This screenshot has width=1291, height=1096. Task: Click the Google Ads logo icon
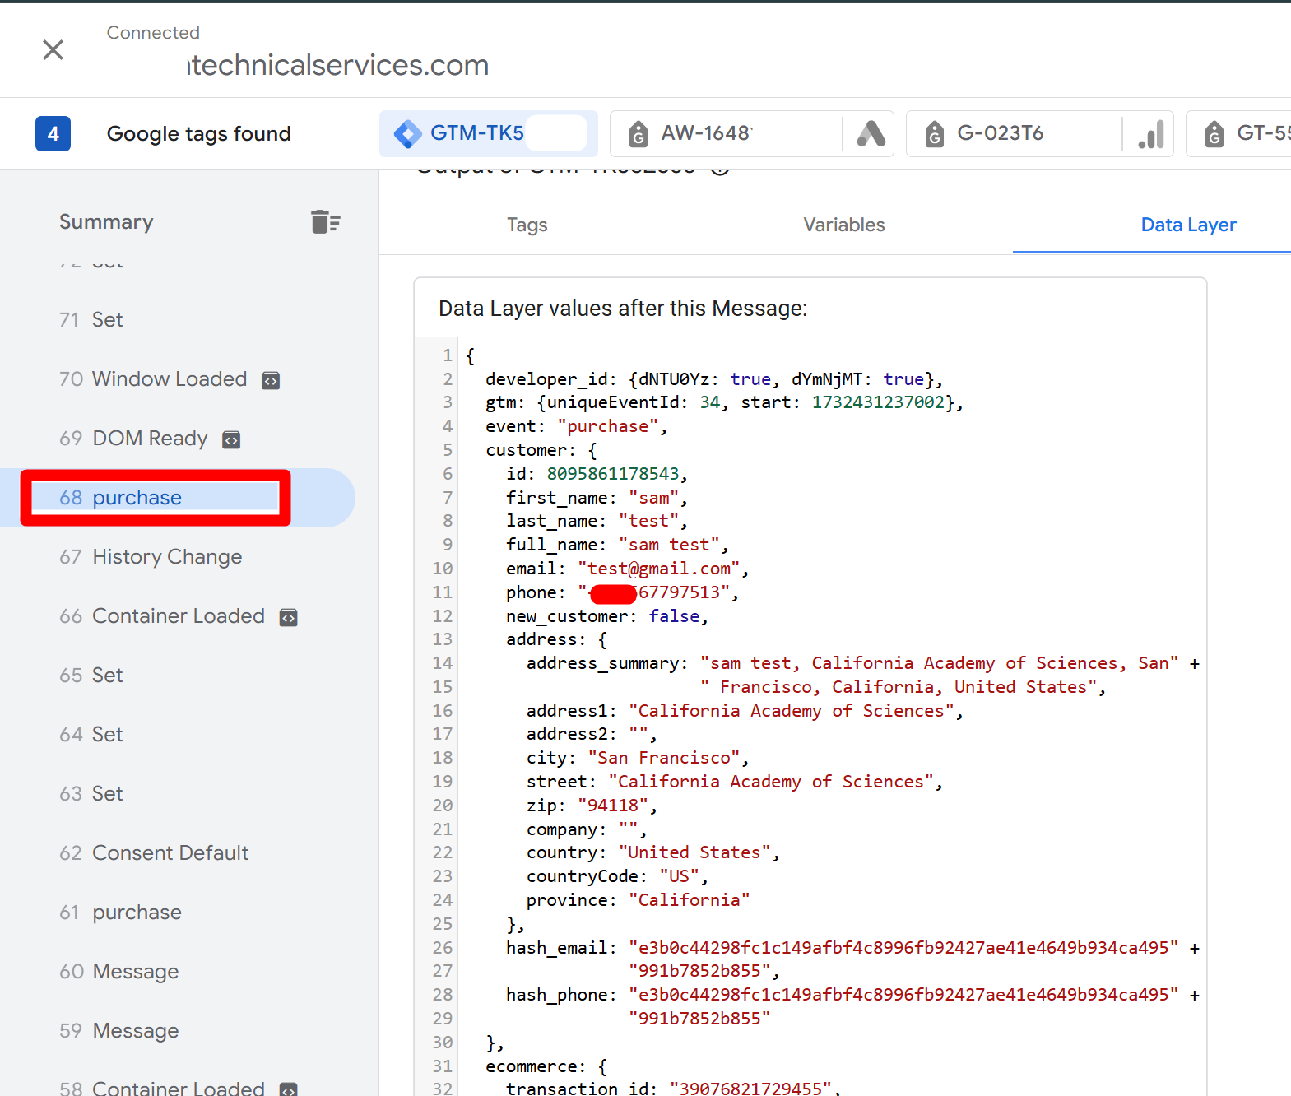(871, 133)
